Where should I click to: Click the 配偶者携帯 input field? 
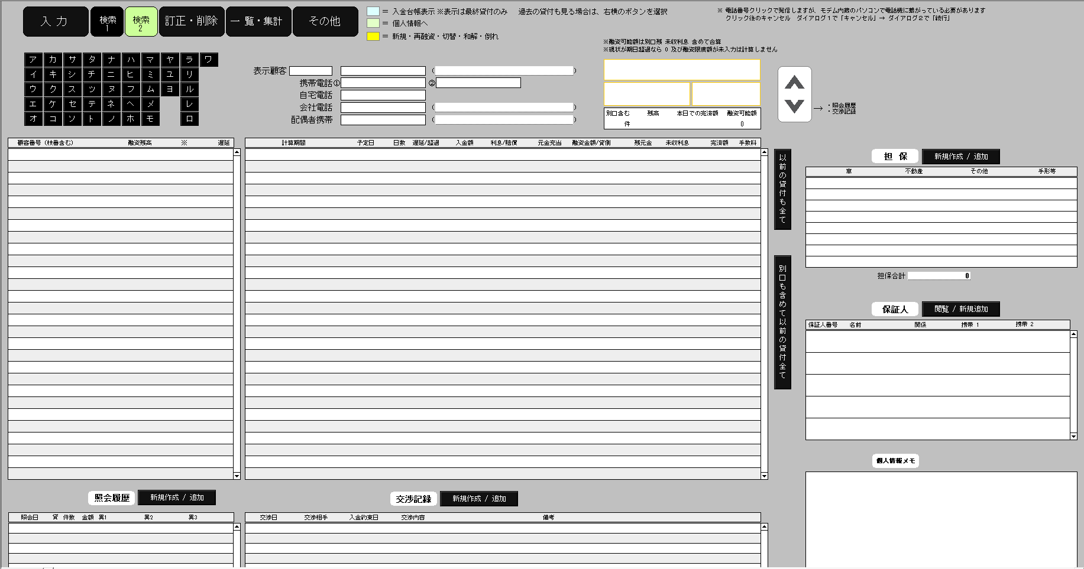pos(383,120)
